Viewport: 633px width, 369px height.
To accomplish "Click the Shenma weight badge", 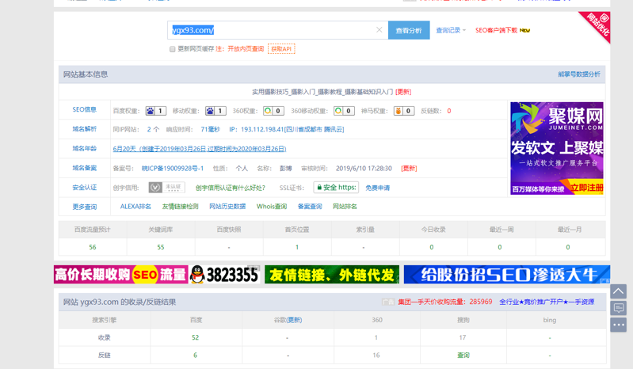I will (404, 111).
